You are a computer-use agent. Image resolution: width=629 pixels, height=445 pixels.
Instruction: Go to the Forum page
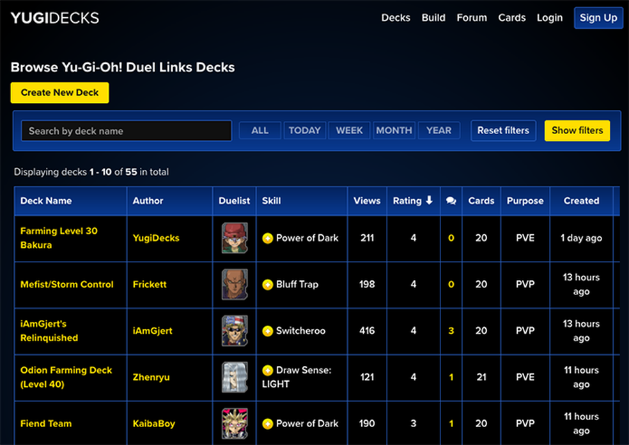point(472,18)
